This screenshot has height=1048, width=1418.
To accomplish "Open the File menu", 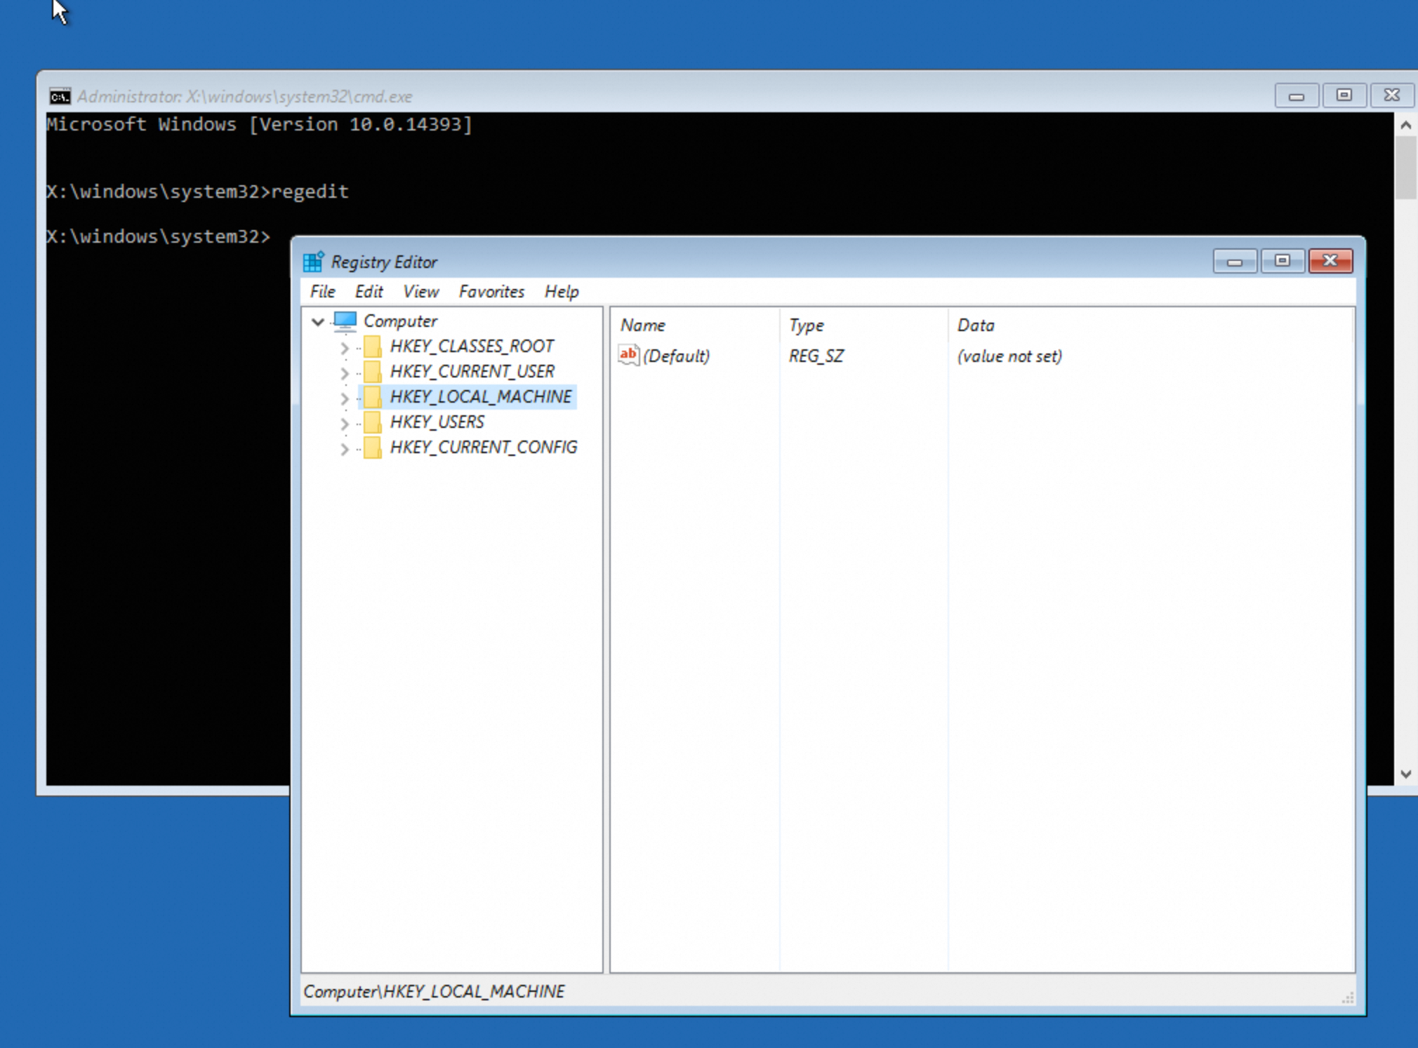I will click(322, 292).
